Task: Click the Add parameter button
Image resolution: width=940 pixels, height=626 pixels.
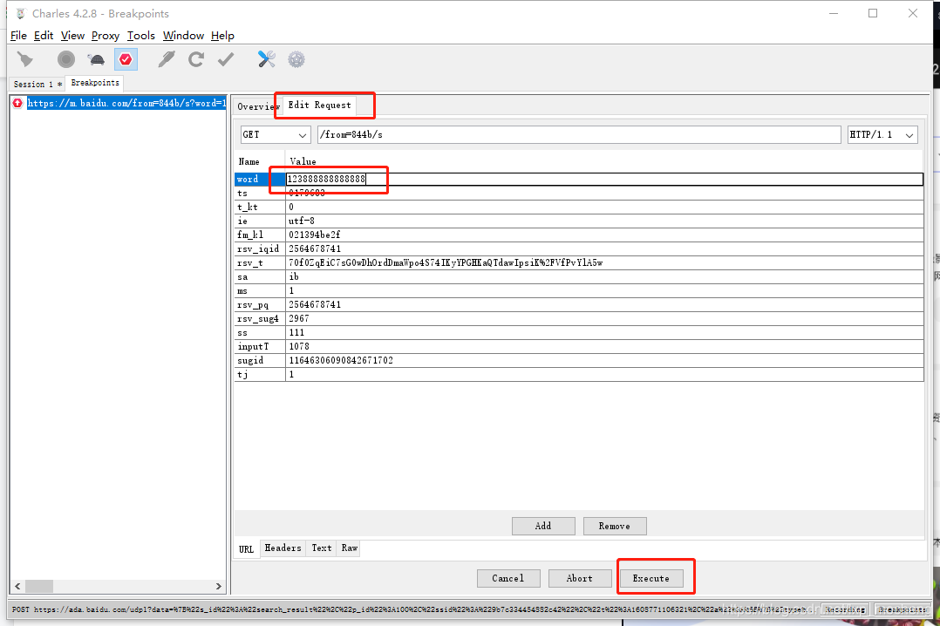Action: (543, 526)
